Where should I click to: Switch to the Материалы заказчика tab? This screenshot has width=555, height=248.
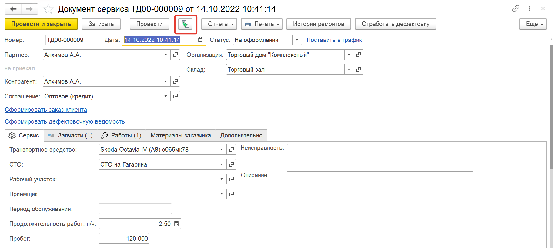point(181,135)
